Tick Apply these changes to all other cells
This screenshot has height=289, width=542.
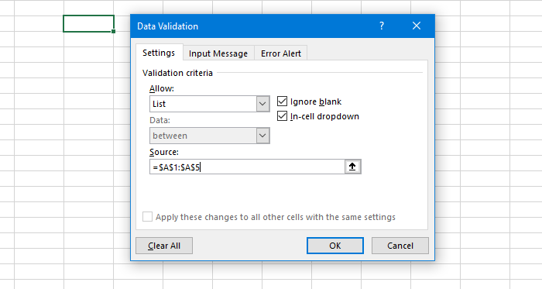(148, 217)
